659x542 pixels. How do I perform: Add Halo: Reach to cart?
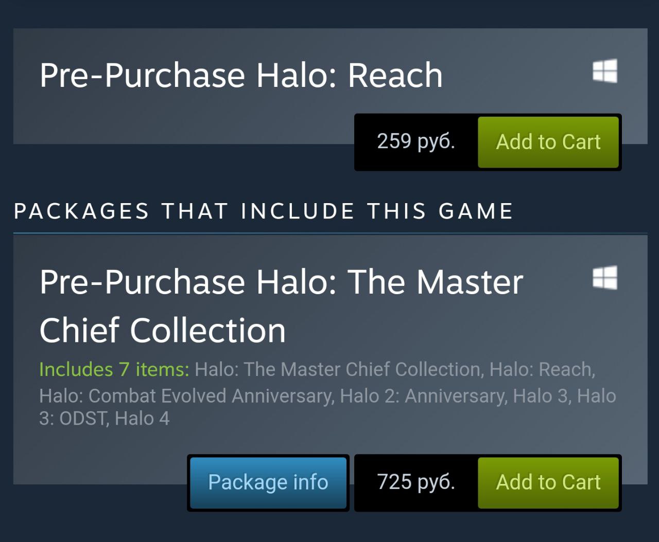tap(548, 142)
